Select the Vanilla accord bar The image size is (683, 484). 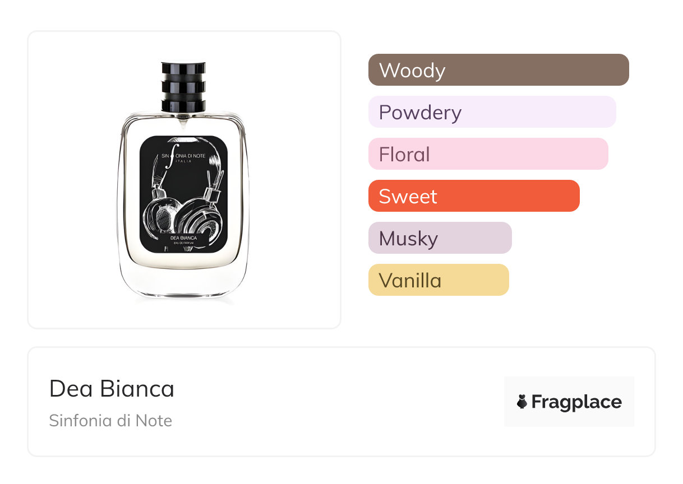pyautogui.click(x=439, y=280)
